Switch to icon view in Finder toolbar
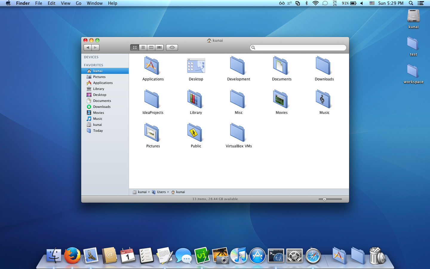 135,48
